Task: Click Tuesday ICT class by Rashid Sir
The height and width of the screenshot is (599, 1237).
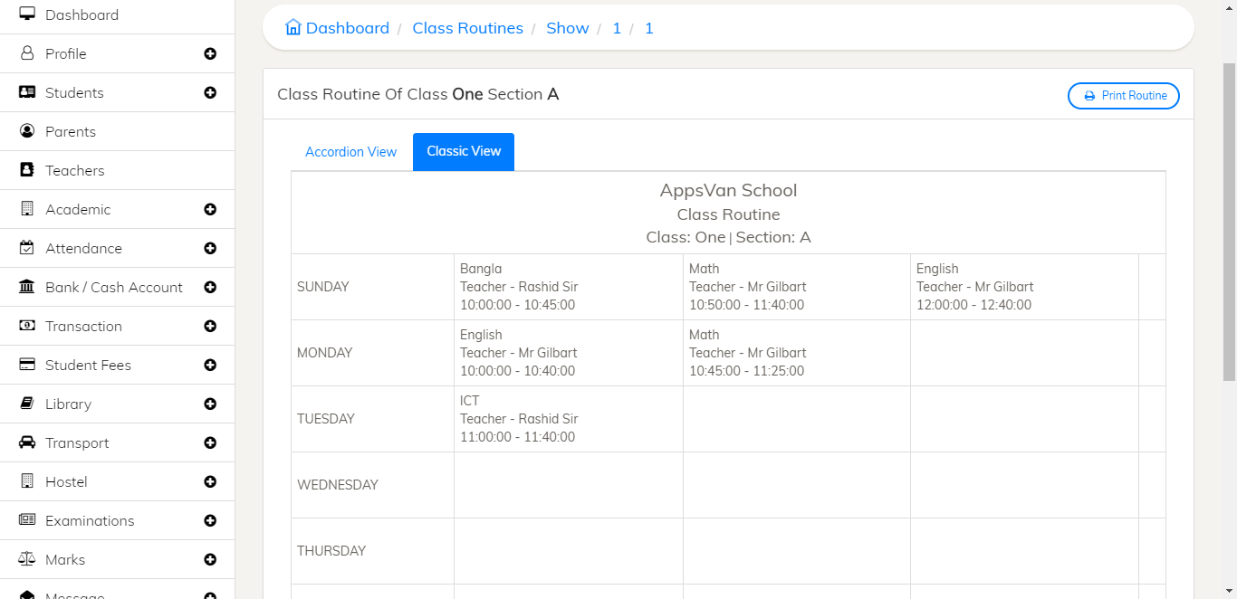Action: tap(569, 419)
